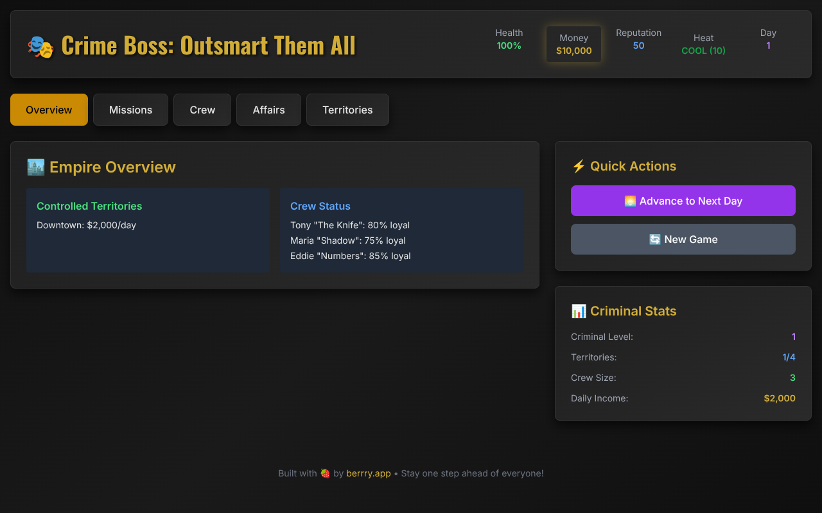The width and height of the screenshot is (822, 513).
Task: Click the strawberry icon in the footer
Action: click(x=325, y=474)
